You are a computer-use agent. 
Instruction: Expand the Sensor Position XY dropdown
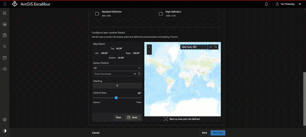(x=117, y=68)
